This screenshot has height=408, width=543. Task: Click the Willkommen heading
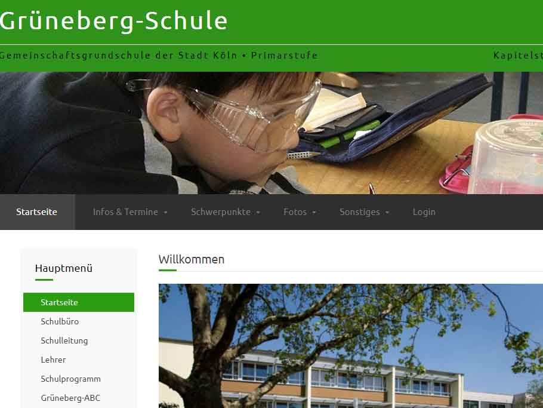(192, 259)
